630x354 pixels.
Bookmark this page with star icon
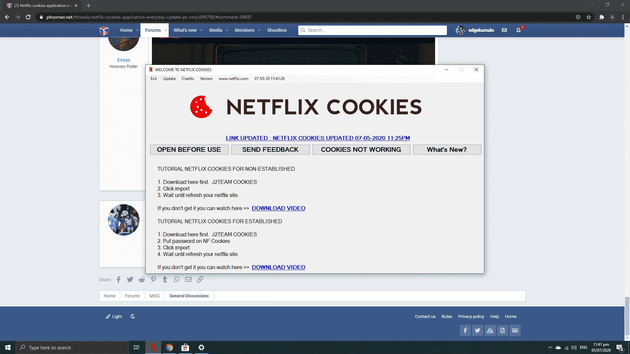point(589,17)
